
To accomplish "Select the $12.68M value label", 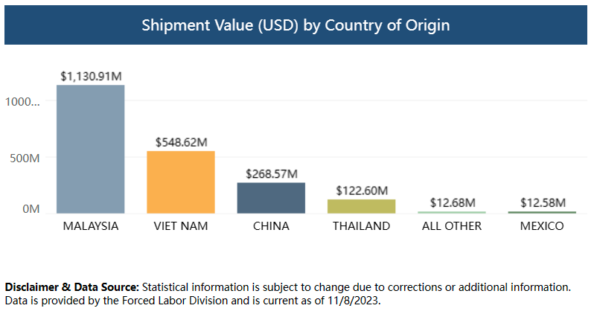I will (452, 202).
